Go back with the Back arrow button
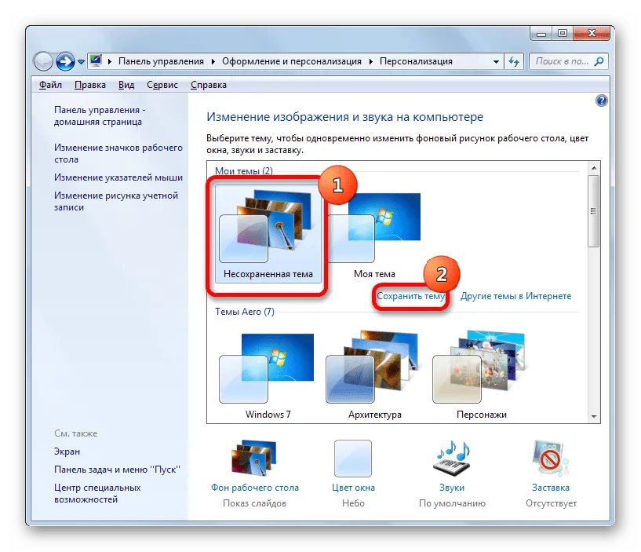Screen dimensions: 641x552 point(43,62)
